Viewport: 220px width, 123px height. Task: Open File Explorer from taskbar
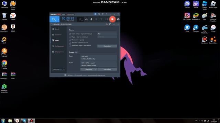pyautogui.click(x=10, y=121)
